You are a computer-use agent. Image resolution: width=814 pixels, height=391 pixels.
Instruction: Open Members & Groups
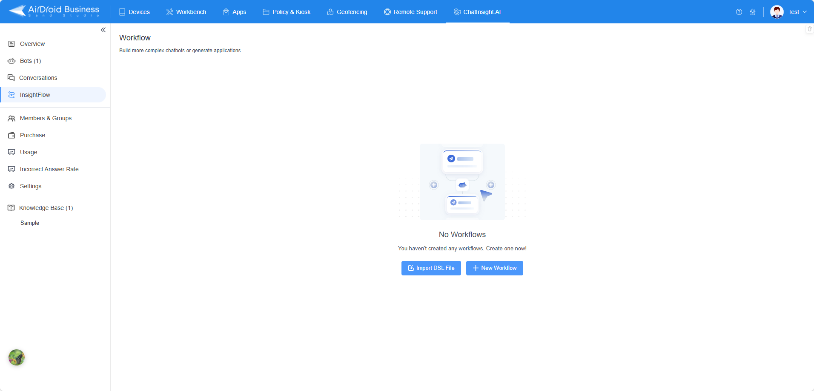click(53, 118)
